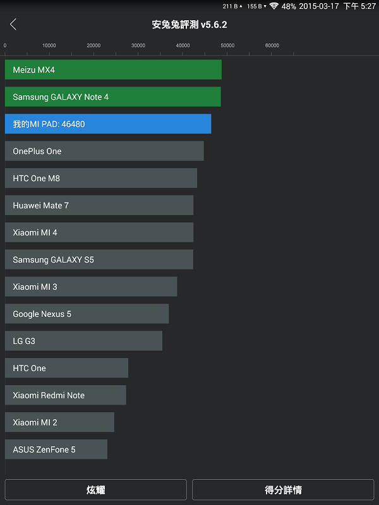379x505 pixels.
Task: Tap the WiFi signal icon
Action: [274, 6]
